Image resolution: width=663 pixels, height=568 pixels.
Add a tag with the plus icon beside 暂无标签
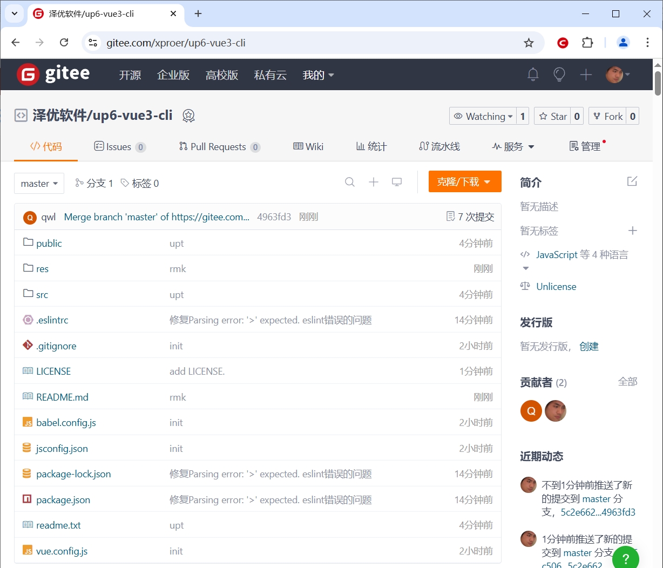[632, 231]
